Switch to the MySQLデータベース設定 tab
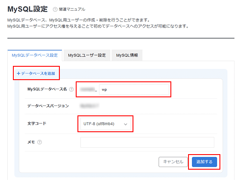Viewport: 241px width, 183px height. (35, 56)
